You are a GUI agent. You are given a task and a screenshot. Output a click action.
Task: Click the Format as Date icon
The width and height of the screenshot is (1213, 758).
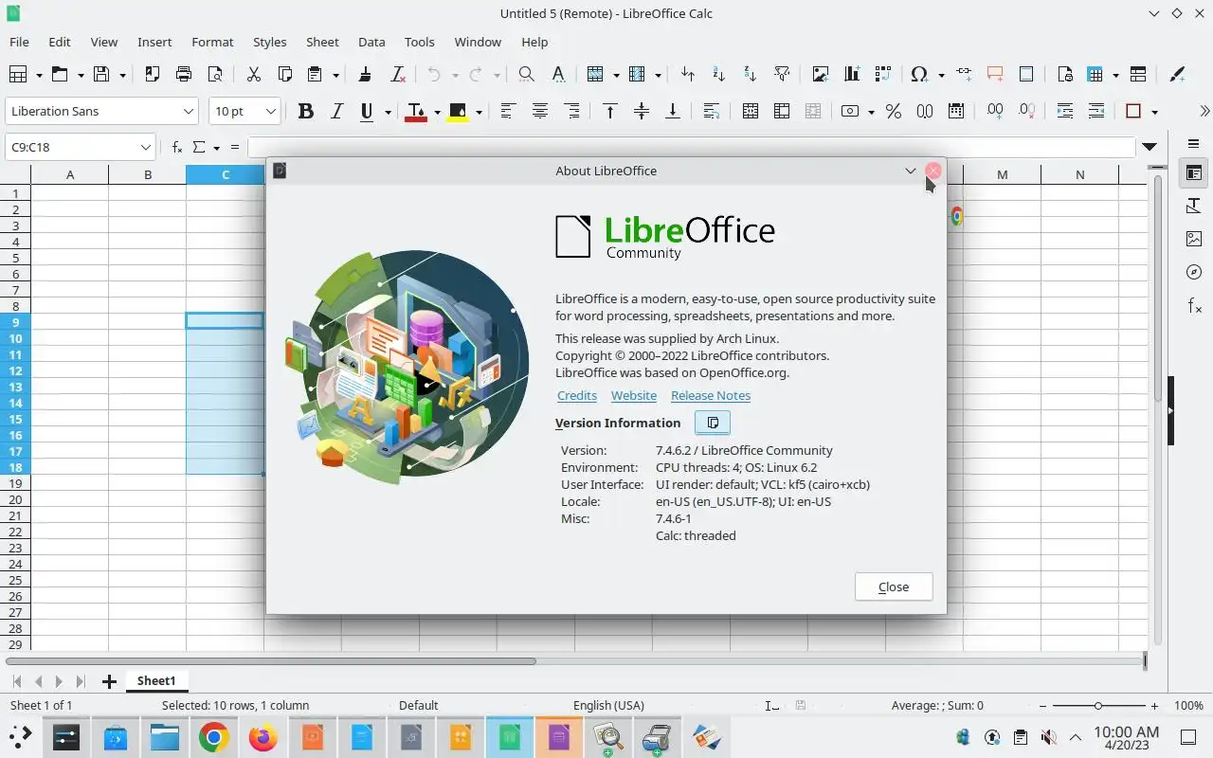[x=955, y=112]
